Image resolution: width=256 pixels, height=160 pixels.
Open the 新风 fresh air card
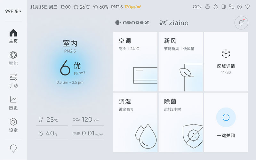point(180,61)
